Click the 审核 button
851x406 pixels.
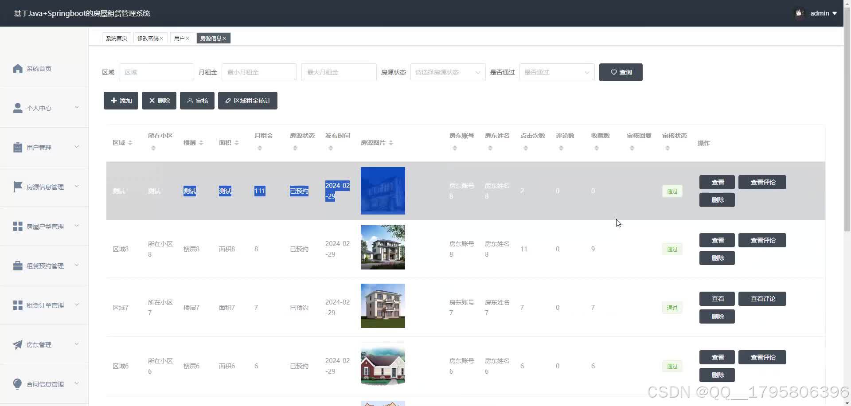(x=197, y=101)
